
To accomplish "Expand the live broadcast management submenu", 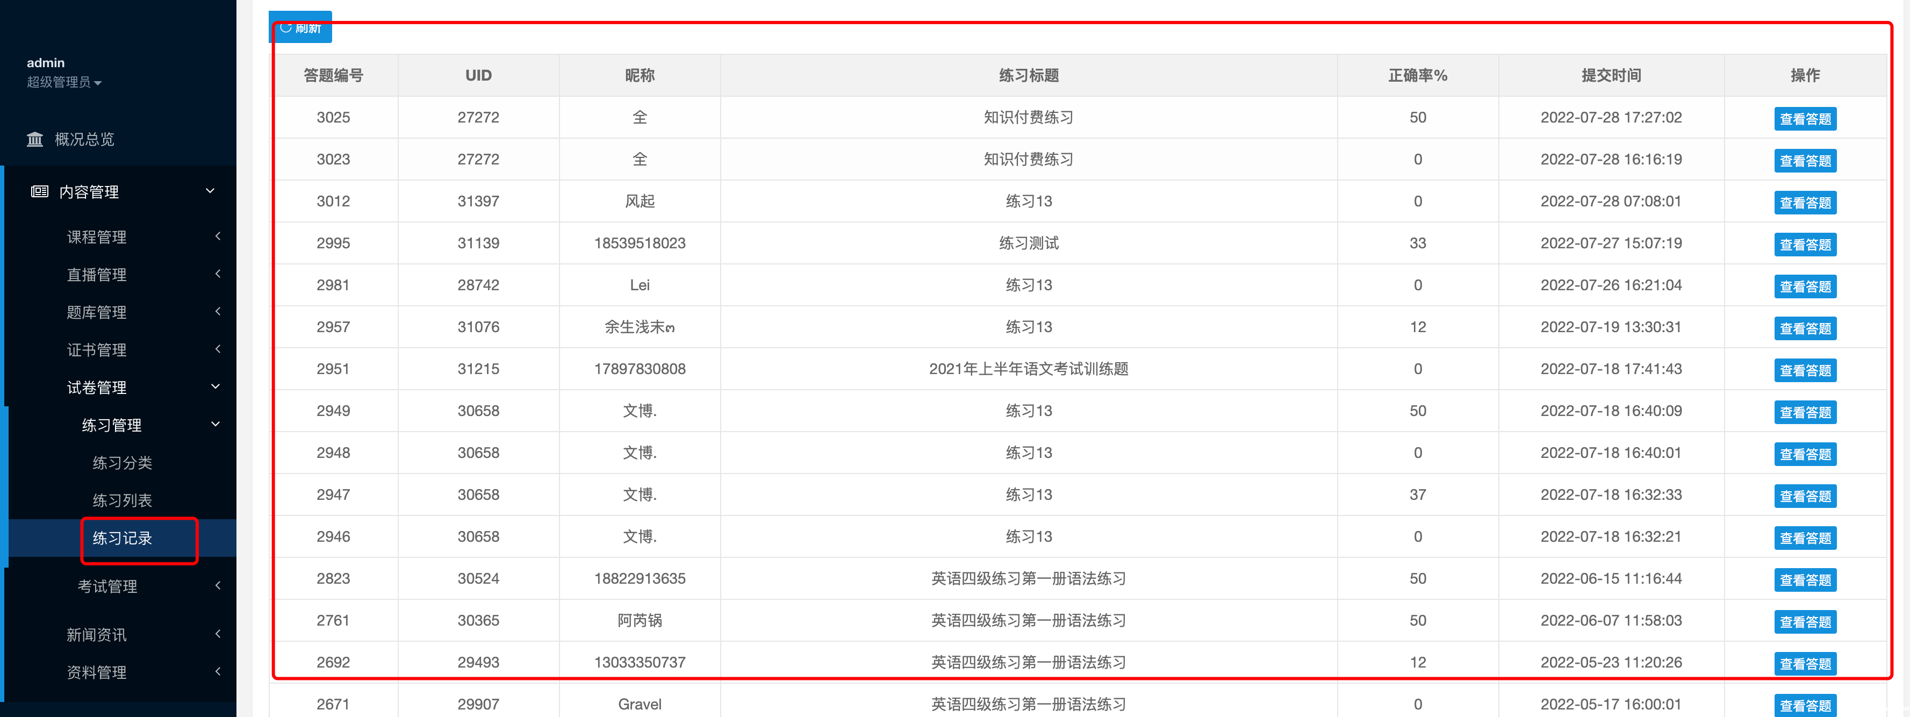I will coord(217,274).
